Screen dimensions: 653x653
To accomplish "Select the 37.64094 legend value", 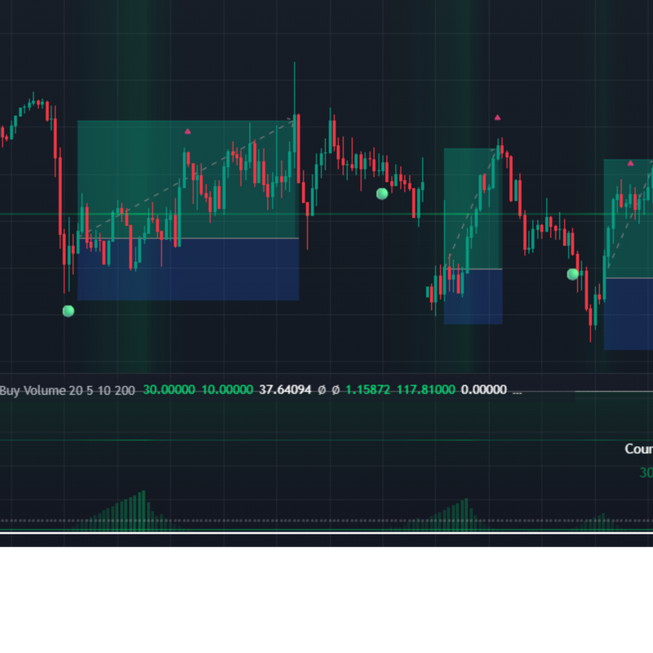I will 285,391.
